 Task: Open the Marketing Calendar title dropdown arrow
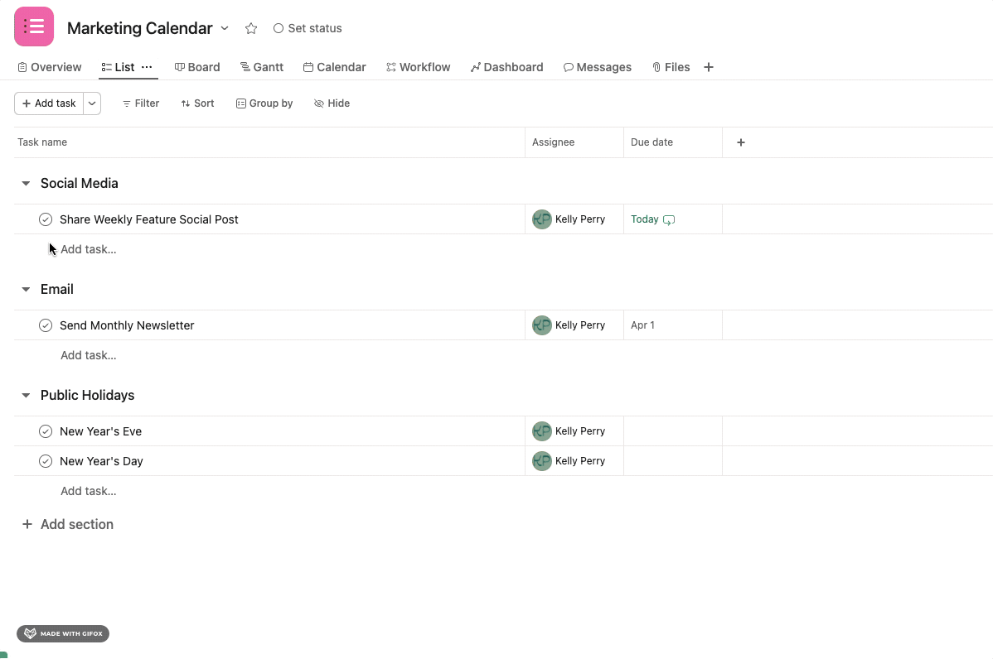(x=225, y=28)
